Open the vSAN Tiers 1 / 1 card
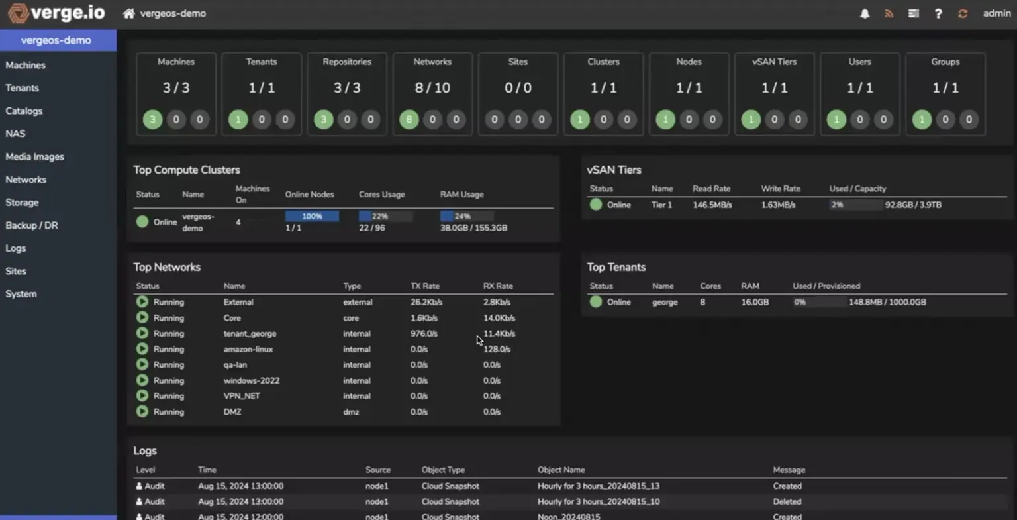 point(774,94)
